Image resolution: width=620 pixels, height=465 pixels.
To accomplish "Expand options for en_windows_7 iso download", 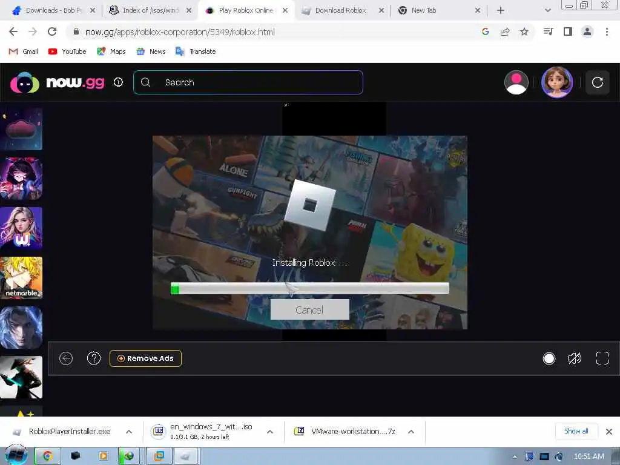I will (x=270, y=431).
